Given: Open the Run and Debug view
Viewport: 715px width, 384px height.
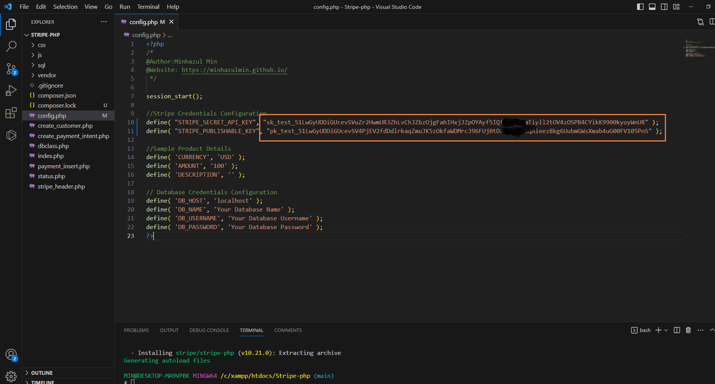Looking at the screenshot, I should coord(11,91).
